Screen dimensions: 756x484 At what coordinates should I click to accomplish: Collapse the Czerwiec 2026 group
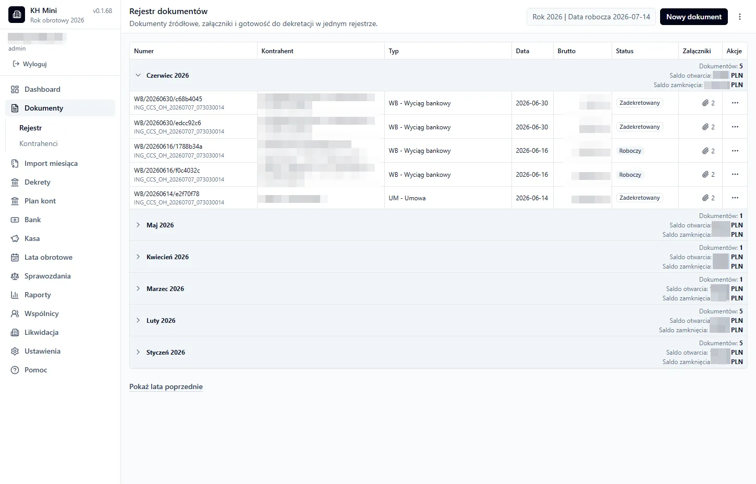tap(138, 75)
